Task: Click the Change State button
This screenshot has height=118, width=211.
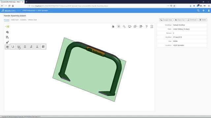Action: pos(166,20)
